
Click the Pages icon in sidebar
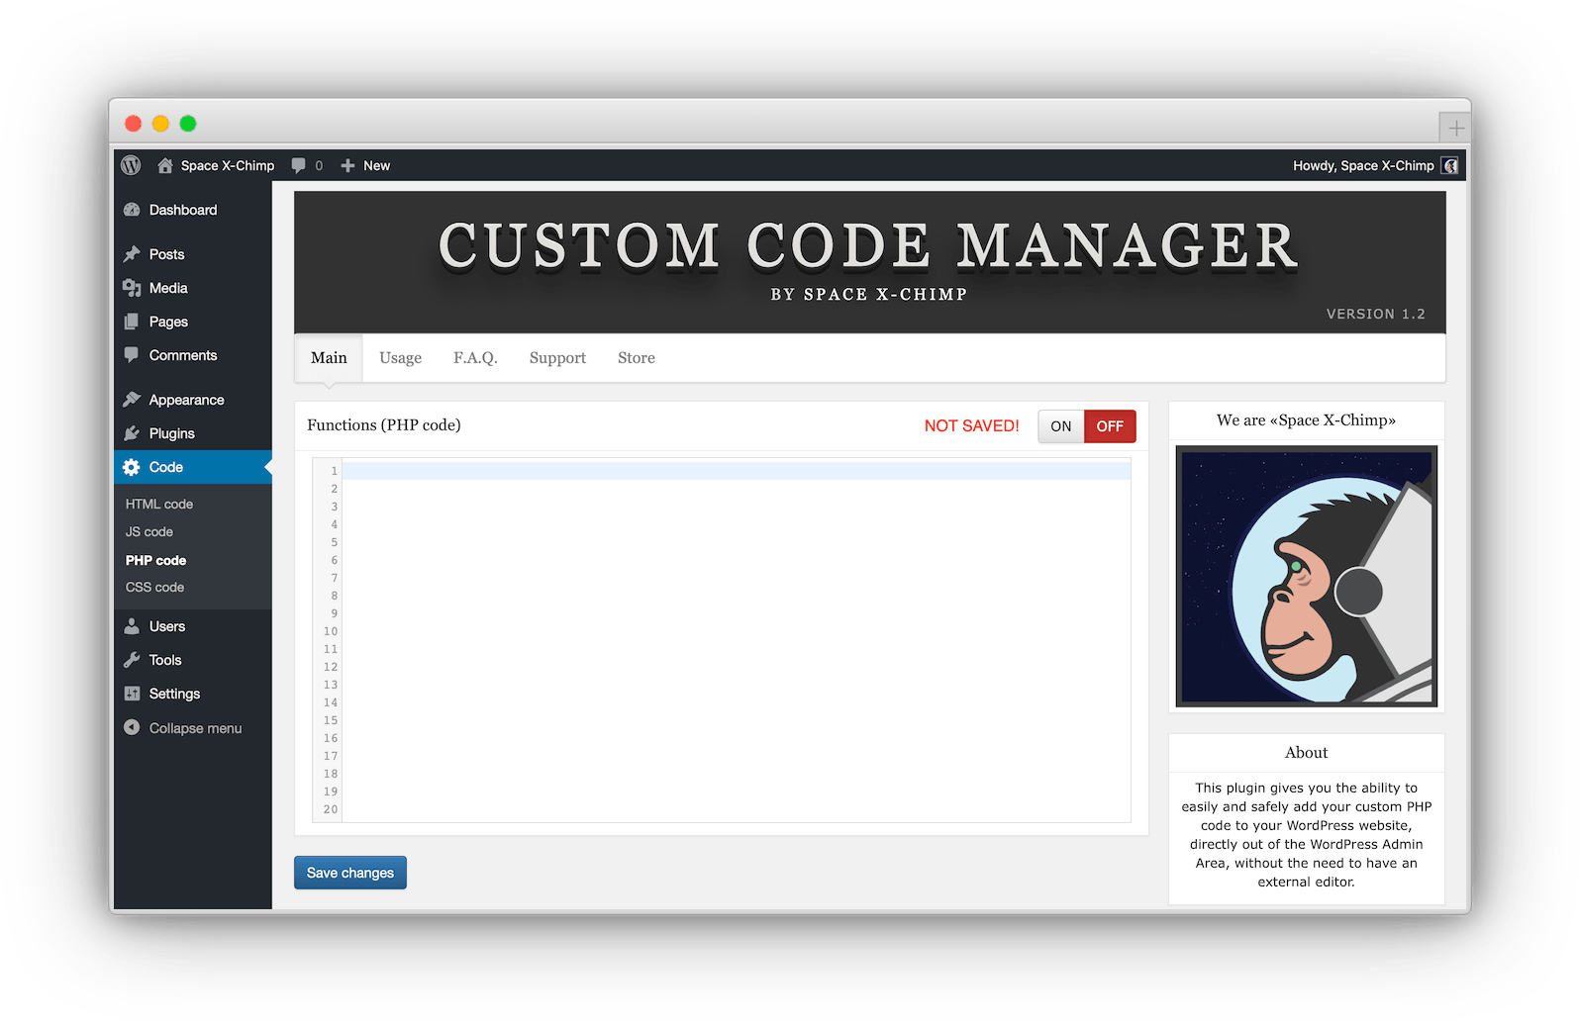coord(132,322)
